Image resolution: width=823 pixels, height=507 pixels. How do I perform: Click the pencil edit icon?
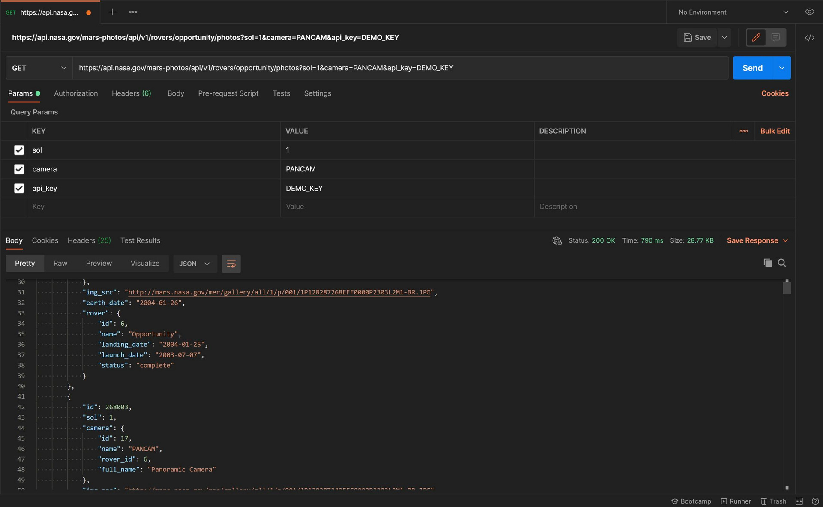[x=756, y=37]
